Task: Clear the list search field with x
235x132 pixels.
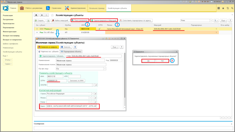Action: [211, 20]
